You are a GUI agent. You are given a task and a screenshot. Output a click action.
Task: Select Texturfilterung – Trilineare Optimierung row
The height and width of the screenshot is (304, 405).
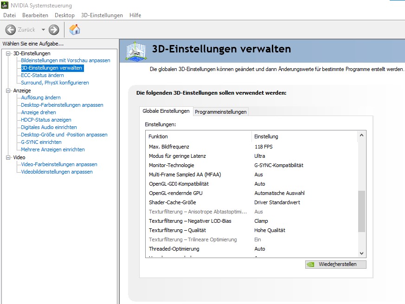click(x=252, y=240)
